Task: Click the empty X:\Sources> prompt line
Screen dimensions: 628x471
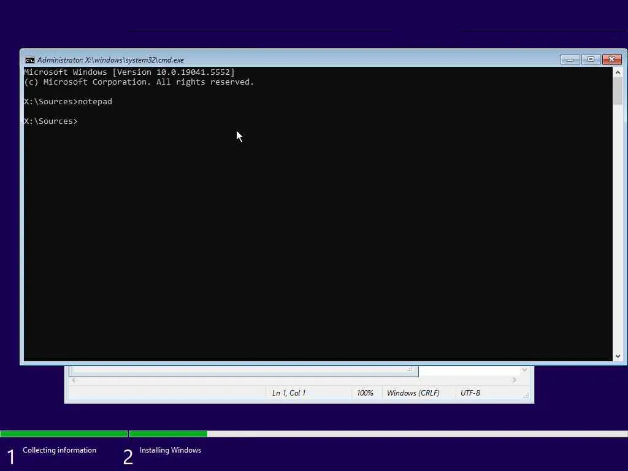Action: tap(51, 121)
